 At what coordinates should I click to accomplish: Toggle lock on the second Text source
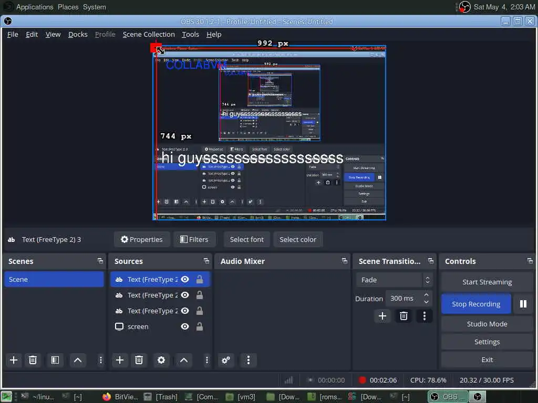[199, 295]
